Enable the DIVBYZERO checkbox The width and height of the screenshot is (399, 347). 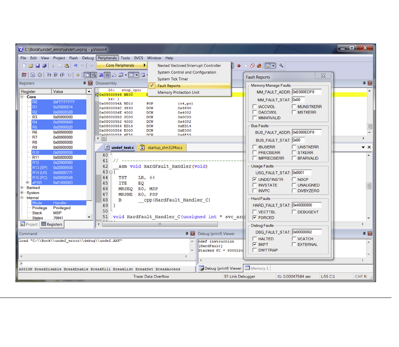pyautogui.click(x=294, y=190)
